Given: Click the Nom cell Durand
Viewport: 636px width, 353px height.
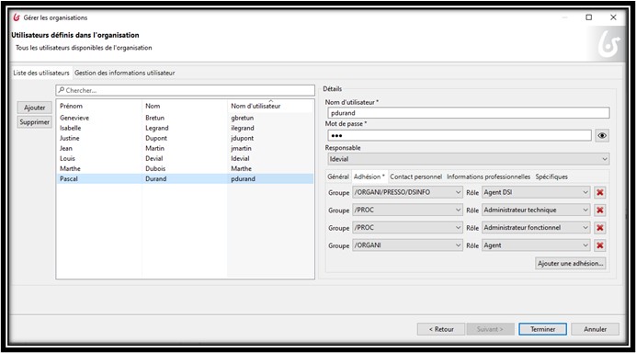Looking at the screenshot, I should 155,178.
